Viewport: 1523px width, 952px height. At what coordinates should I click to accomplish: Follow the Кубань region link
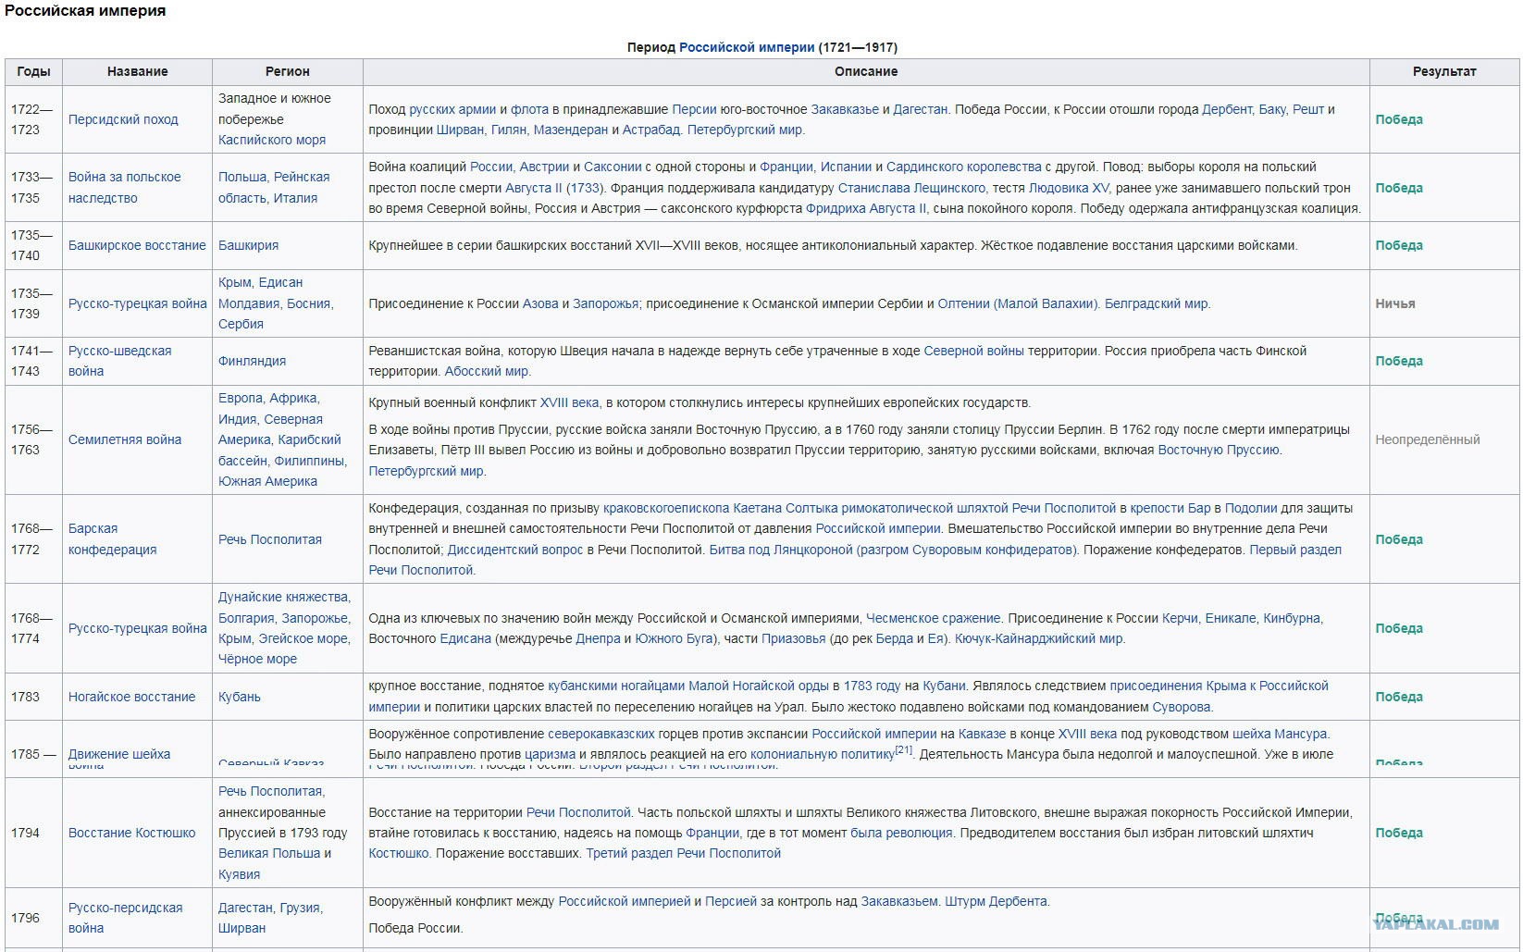click(240, 697)
